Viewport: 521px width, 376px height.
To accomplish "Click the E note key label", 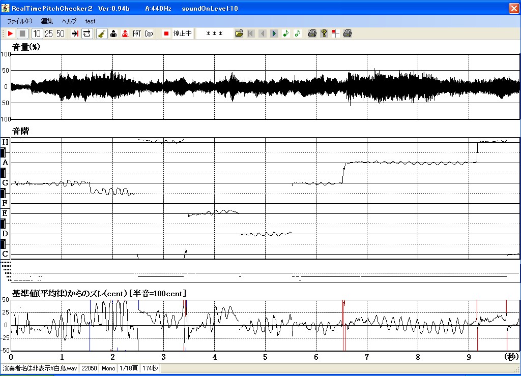I will [5, 213].
